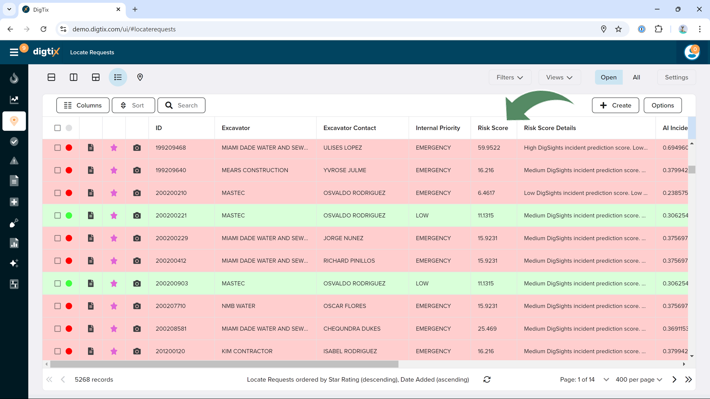Select the list view layout icon
The width and height of the screenshot is (710, 399).
[x=118, y=77]
